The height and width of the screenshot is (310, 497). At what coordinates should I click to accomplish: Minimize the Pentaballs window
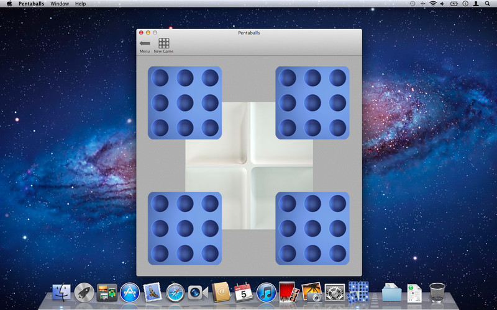148,33
